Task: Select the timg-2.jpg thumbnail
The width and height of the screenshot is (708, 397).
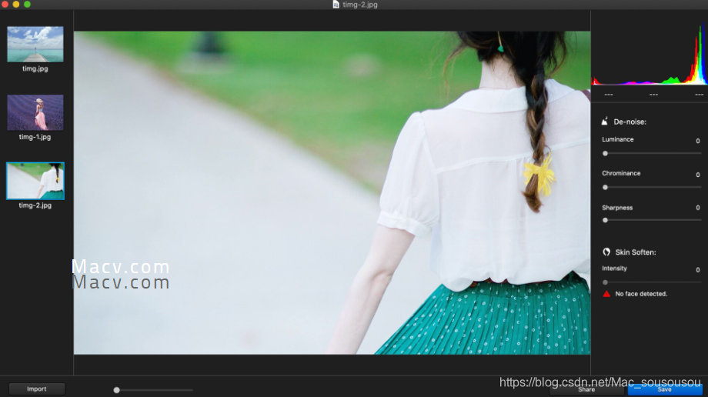Action: point(35,181)
